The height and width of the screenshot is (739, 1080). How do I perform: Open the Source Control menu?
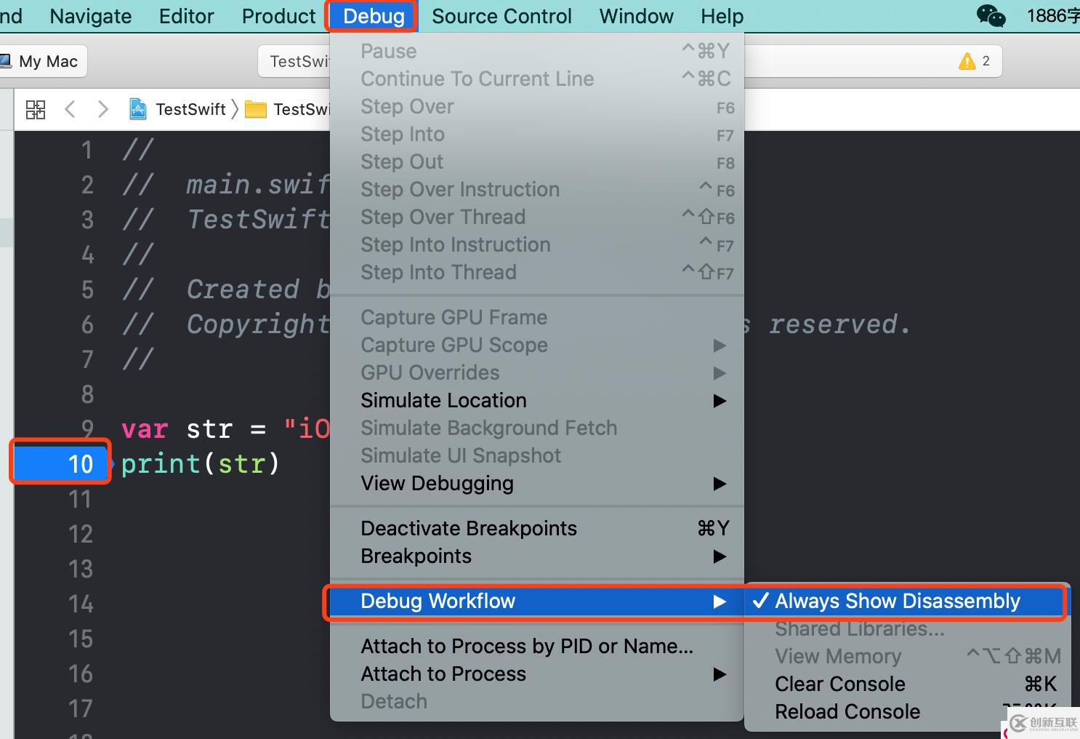coord(501,16)
